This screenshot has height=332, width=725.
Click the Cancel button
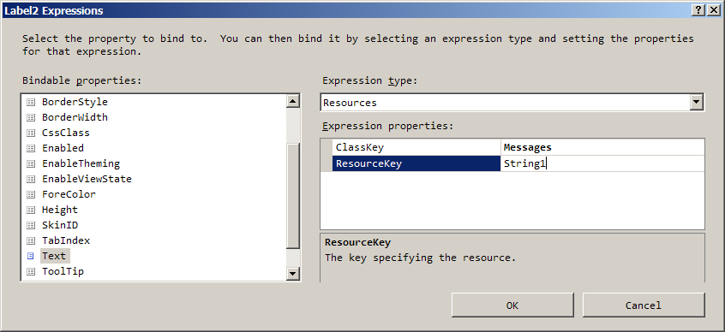[x=644, y=305]
